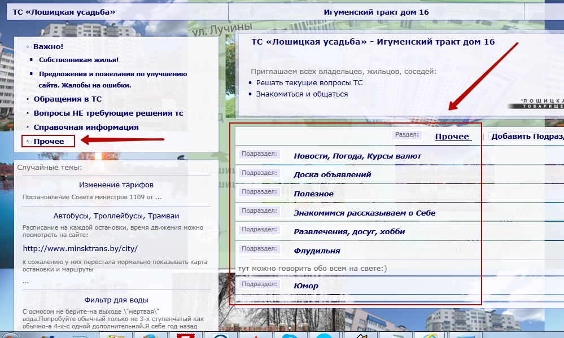This screenshot has width=564, height=338.
Task: Open 'Развлечения, досуг, хобби' subsection
Action: click(x=349, y=231)
